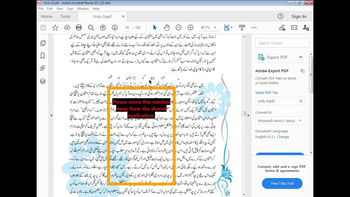Click the Adobe Export PDF title text
350x197 pixels.
[272, 71]
